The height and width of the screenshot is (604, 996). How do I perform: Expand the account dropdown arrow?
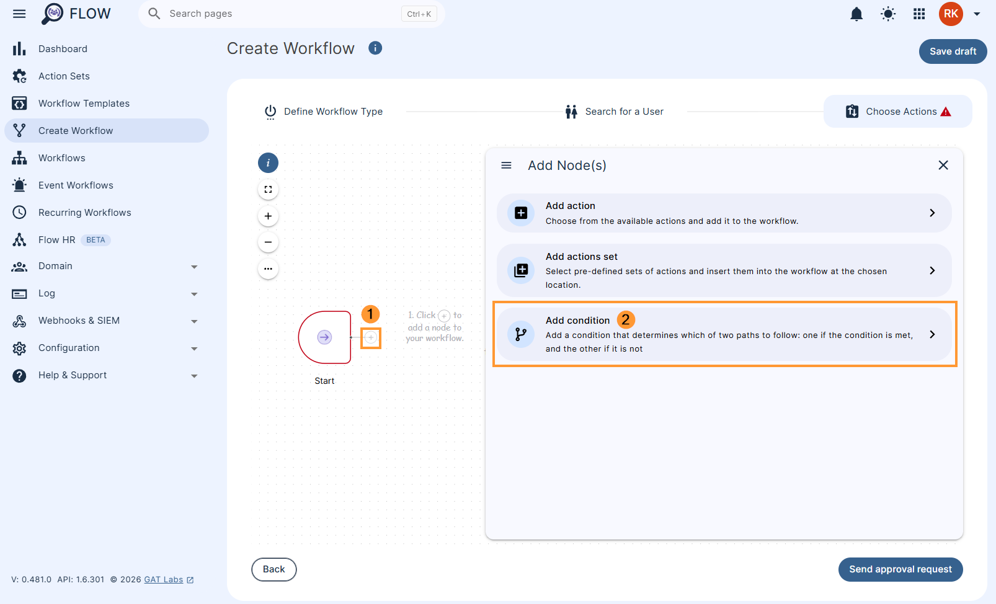click(977, 14)
